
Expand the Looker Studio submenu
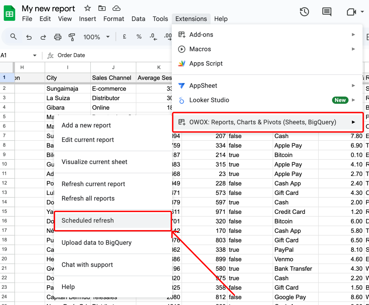click(x=267, y=100)
